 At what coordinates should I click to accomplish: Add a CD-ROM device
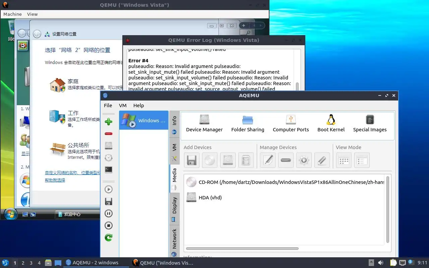pos(210,160)
